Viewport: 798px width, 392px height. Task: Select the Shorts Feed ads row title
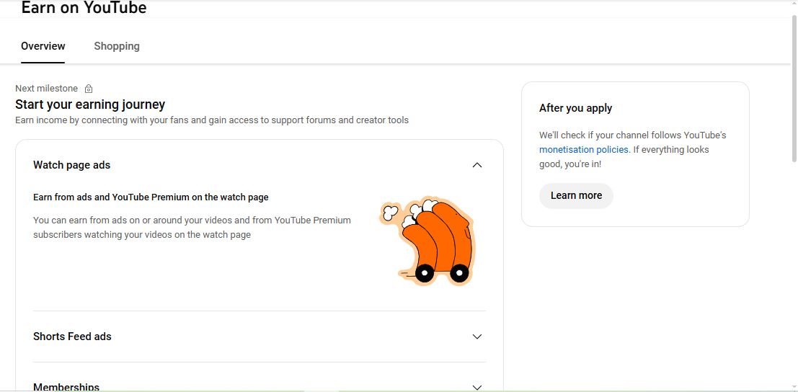[x=72, y=337]
